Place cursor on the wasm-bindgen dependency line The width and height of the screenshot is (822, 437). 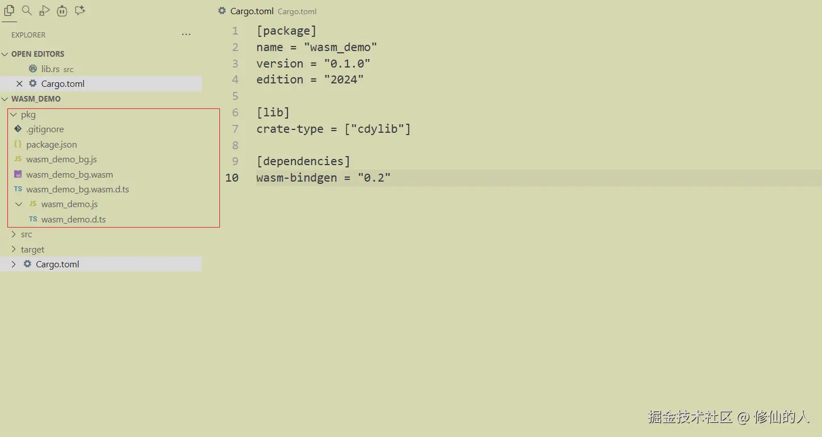[x=323, y=178]
